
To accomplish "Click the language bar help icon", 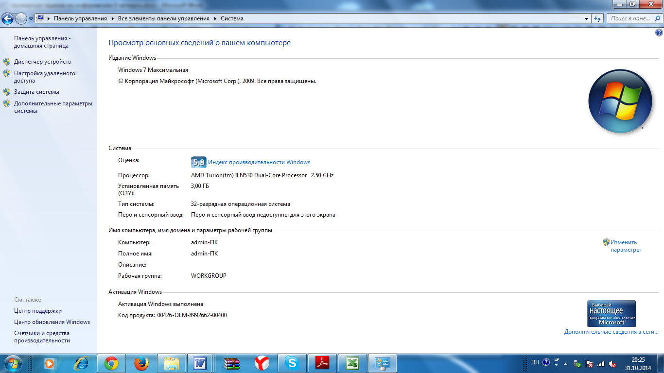I will [x=546, y=362].
